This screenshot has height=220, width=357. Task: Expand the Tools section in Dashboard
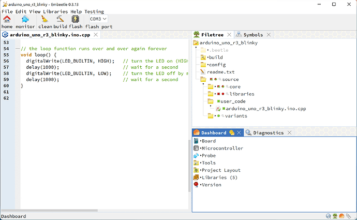click(x=201, y=163)
